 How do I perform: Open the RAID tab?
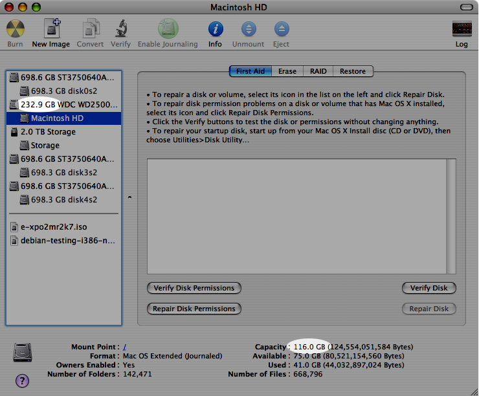pos(318,71)
